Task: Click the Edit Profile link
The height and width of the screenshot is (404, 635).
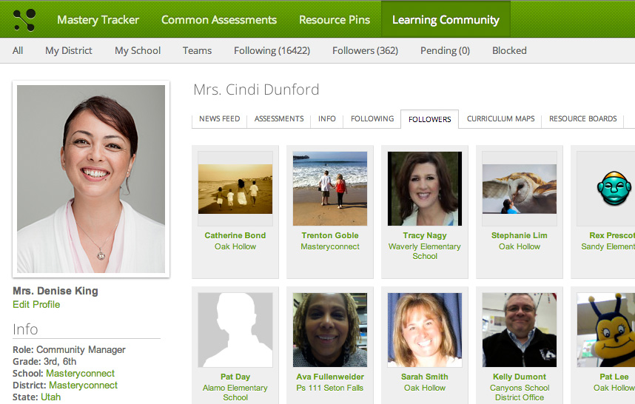Action: tap(36, 304)
